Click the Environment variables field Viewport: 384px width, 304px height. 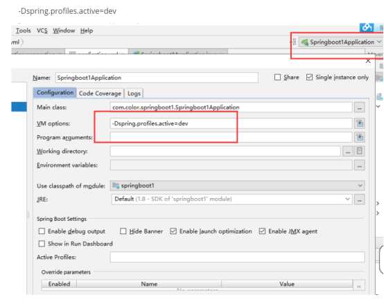tap(231, 165)
